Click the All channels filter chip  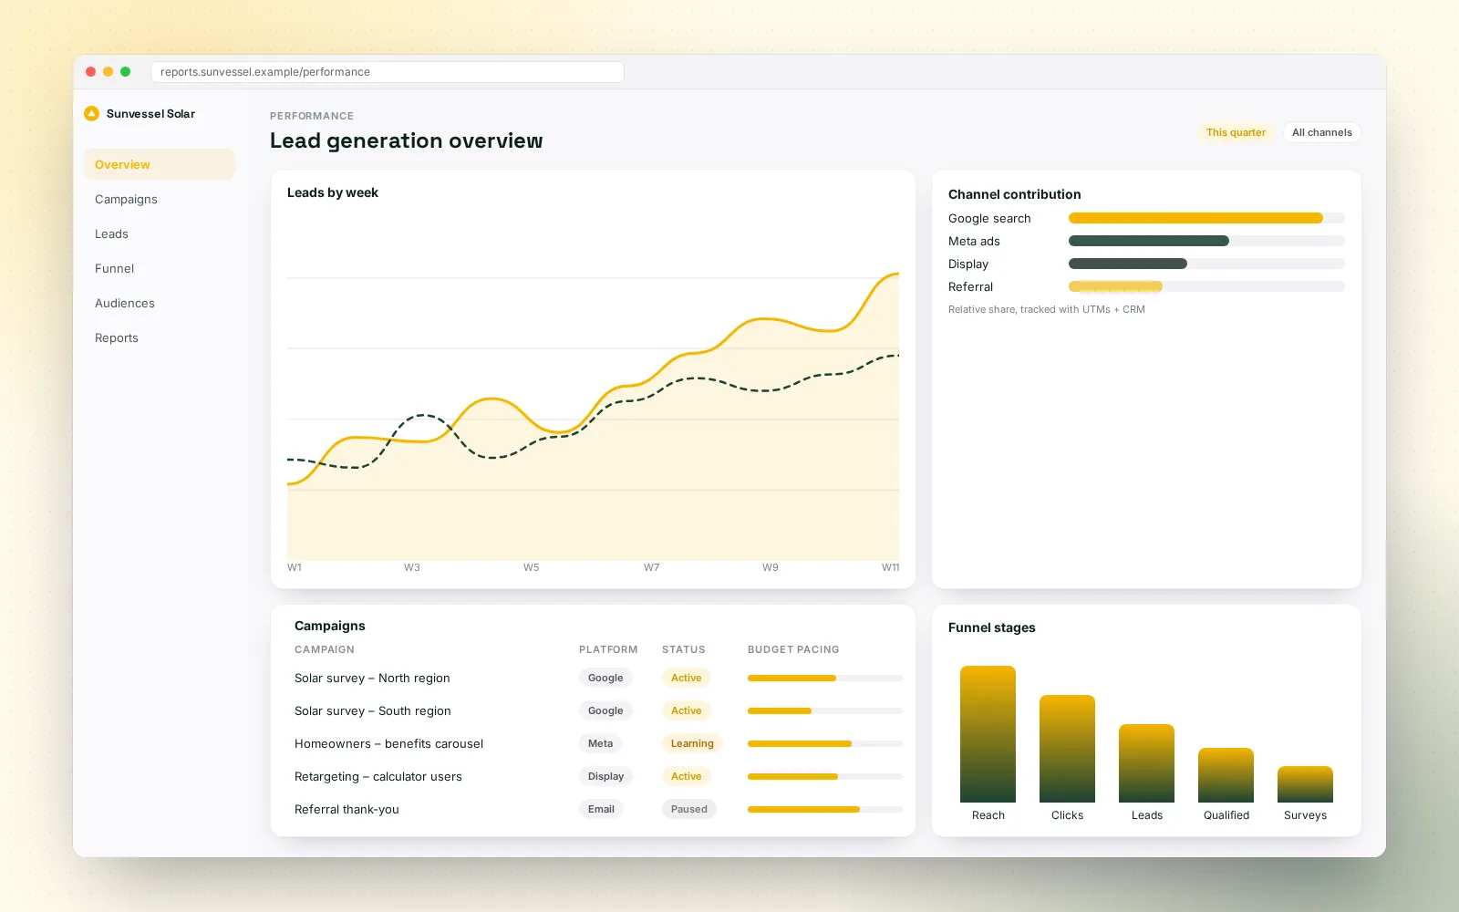[x=1321, y=132]
